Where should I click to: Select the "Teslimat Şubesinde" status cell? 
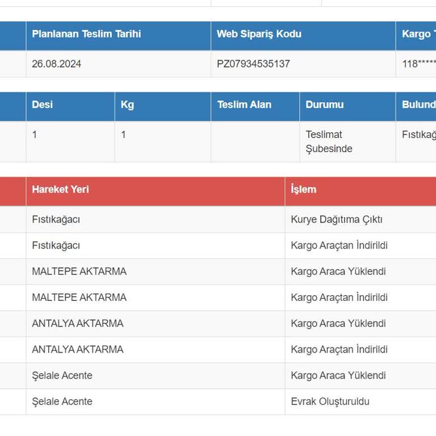coord(329,142)
